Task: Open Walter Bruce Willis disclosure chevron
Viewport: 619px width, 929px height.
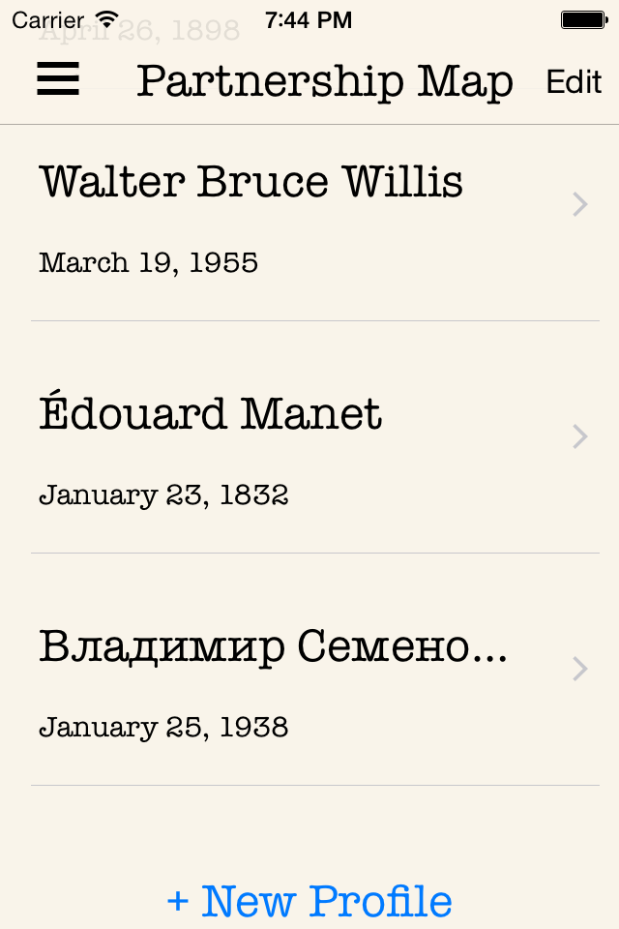Action: [580, 204]
